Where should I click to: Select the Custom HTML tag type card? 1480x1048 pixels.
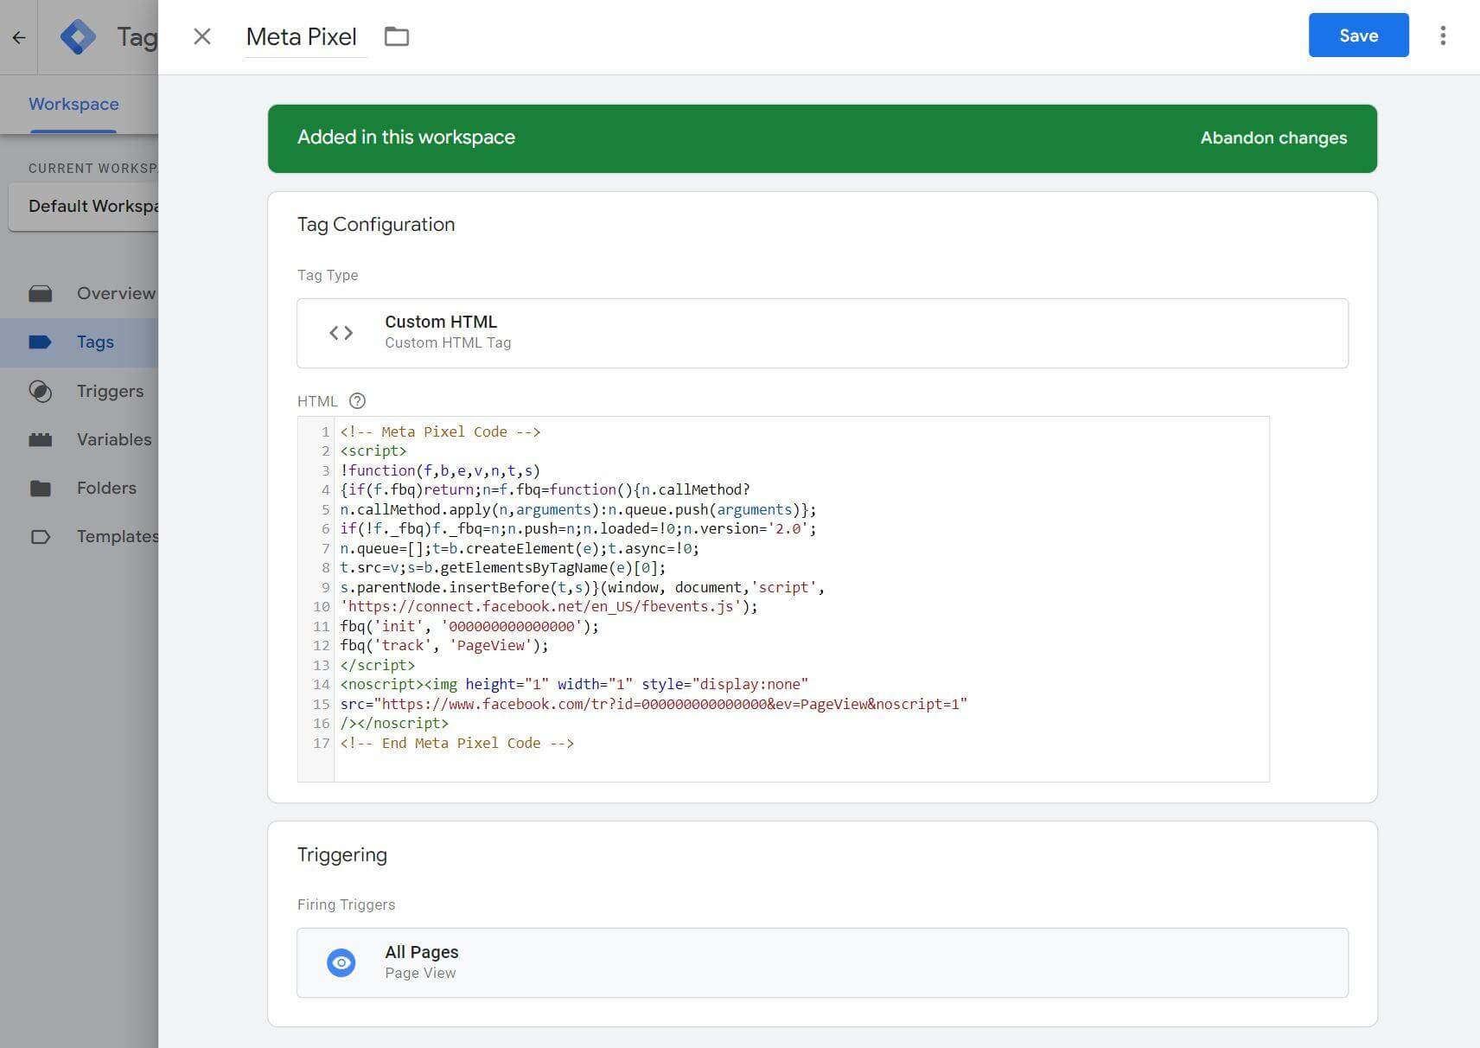821,333
